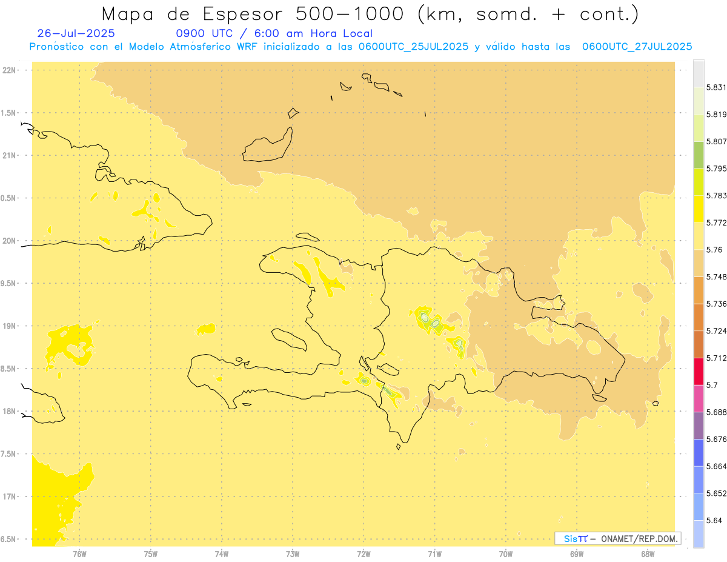Click the "0900 UTC / 6:00 am Hora Local" time label
This screenshot has height=562, width=727.
pos(274,33)
